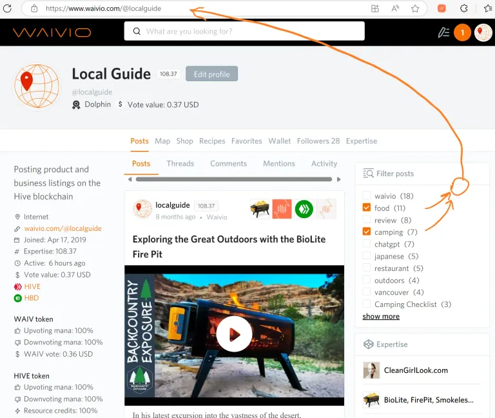Switch to the Threads sub-tab
The height and width of the screenshot is (418, 495).
click(x=180, y=163)
